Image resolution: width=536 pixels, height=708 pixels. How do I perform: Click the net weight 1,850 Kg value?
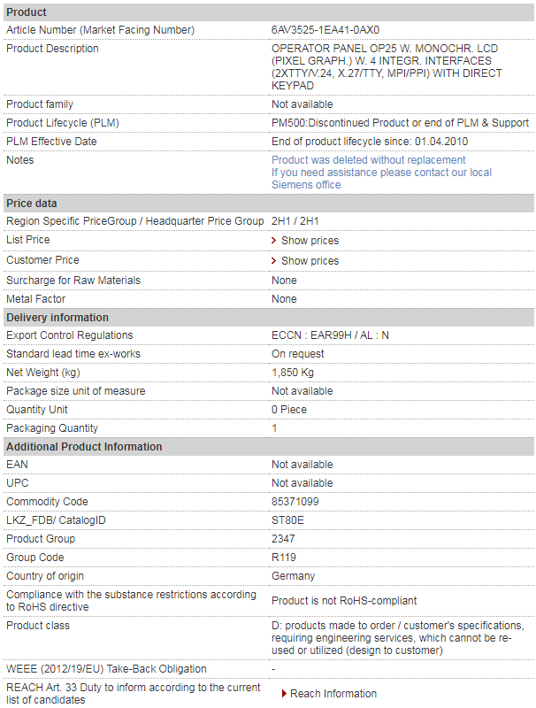tap(293, 373)
